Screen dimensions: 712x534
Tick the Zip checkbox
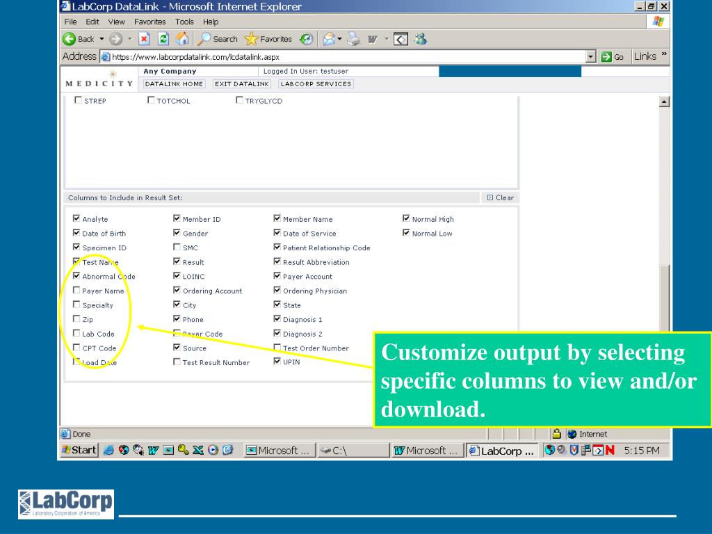point(76,318)
